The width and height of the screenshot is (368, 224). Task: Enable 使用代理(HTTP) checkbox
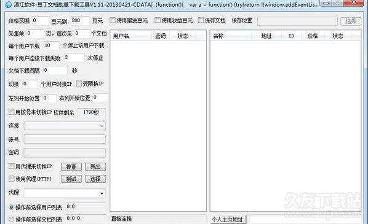11,179
